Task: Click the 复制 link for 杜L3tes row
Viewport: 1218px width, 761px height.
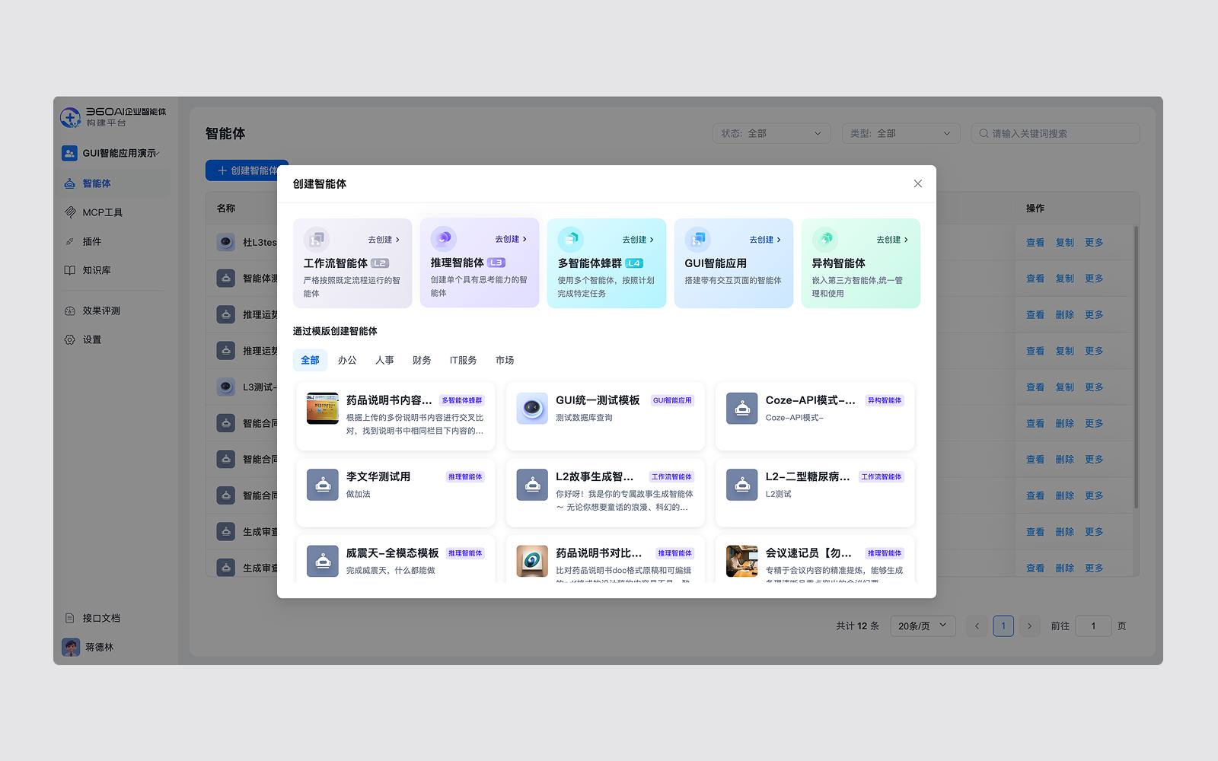Action: click(1065, 242)
